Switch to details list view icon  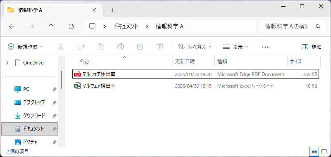tap(314, 152)
